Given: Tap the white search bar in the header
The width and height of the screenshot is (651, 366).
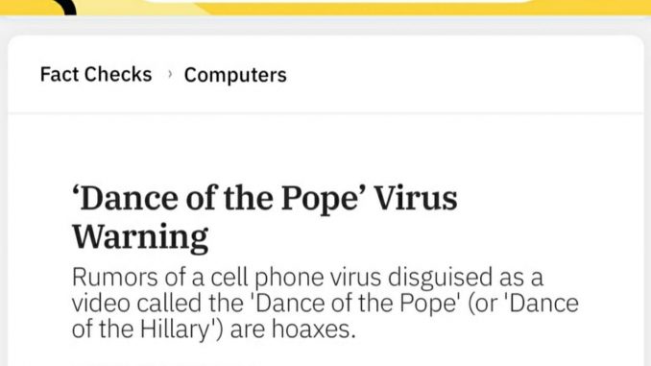Looking at the screenshot, I should pyautogui.click(x=338, y=2).
